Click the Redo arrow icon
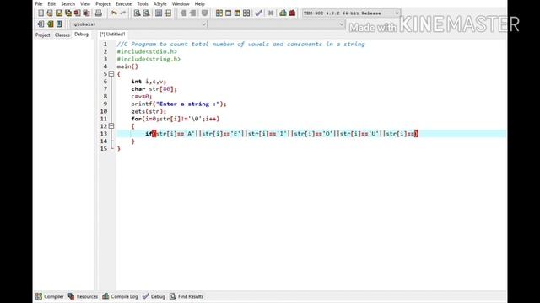 tap(122, 13)
